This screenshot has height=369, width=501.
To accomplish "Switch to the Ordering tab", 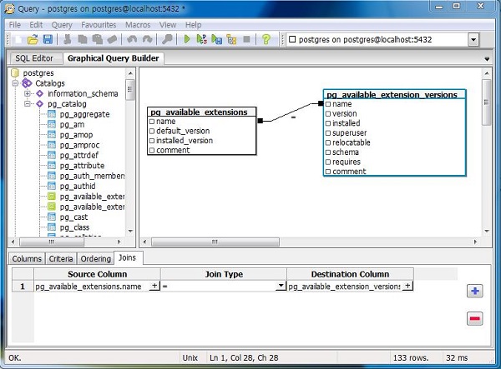I will [x=95, y=258].
